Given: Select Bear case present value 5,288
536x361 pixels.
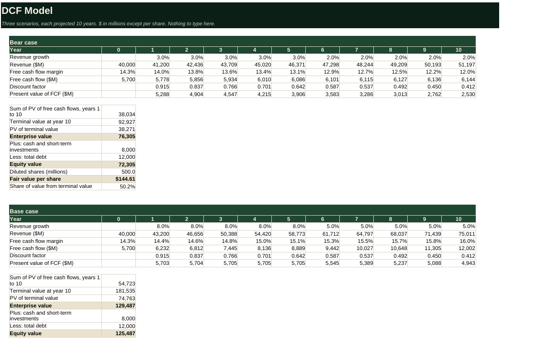Looking at the screenshot, I should tap(153, 94).
